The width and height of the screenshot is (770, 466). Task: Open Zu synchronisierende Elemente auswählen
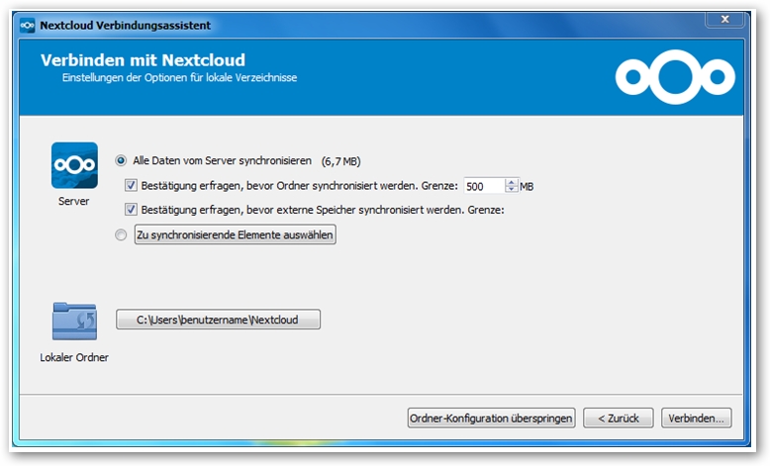coord(236,234)
